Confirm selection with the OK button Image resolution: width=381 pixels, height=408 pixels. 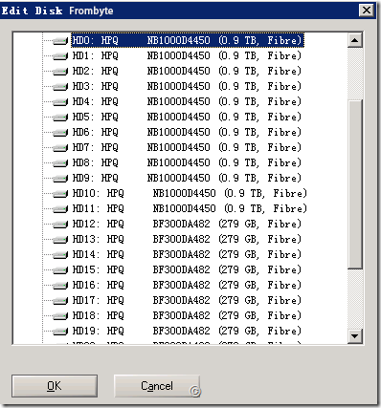point(55,386)
